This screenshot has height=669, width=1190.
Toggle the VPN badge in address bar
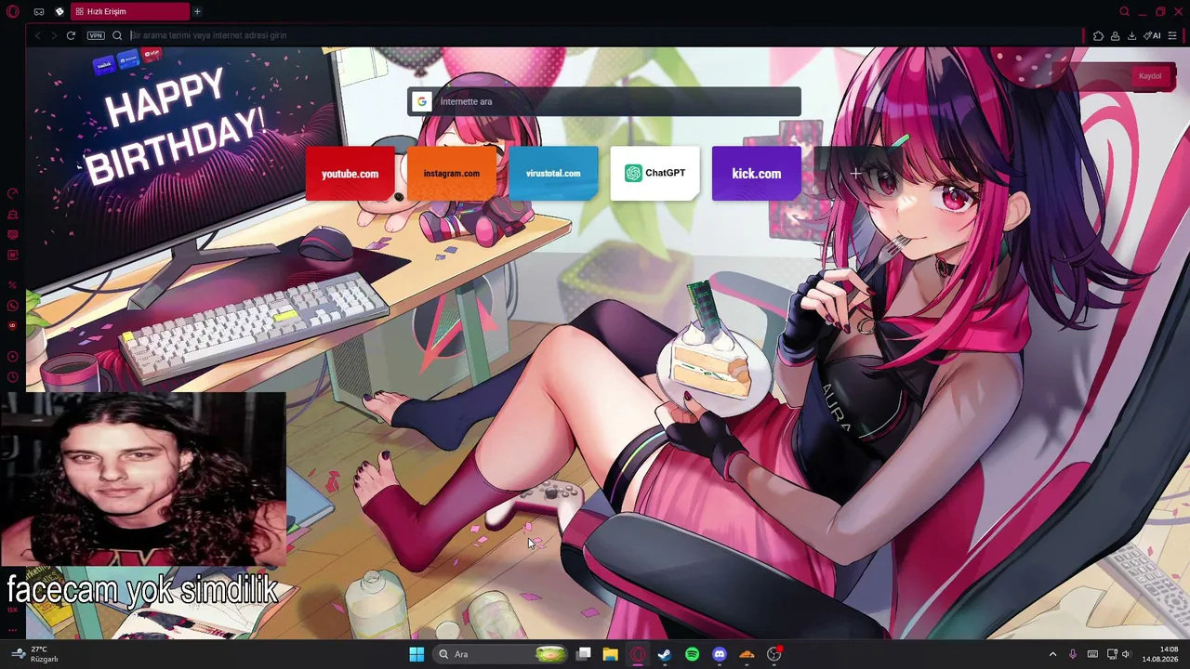point(96,35)
